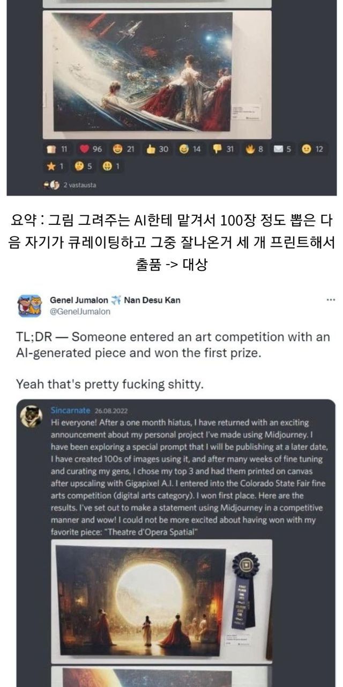
Task: Open the tweet's three-dot more menu
Action: 331,300
